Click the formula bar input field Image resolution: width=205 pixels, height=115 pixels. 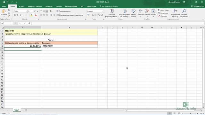117,23
